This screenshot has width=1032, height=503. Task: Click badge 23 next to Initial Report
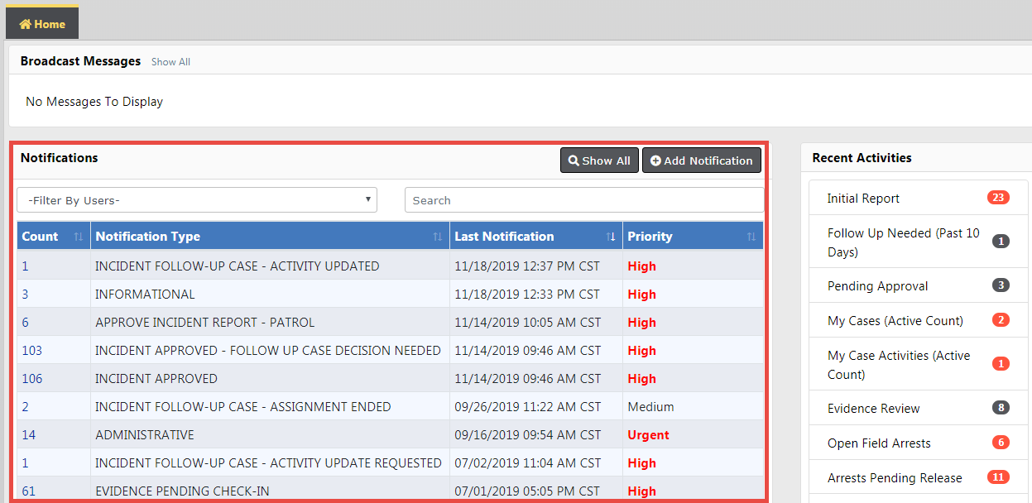pos(998,198)
